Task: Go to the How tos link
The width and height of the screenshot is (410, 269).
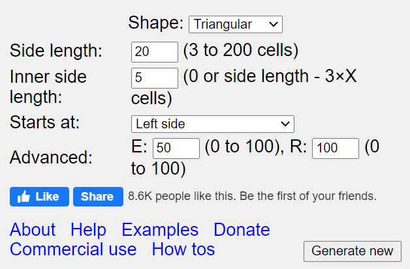Action: [x=183, y=249]
